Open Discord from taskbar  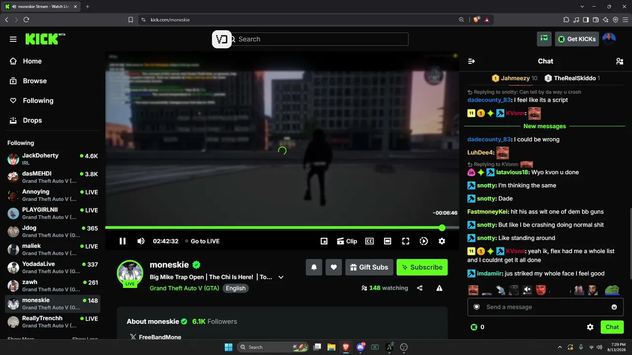360,347
